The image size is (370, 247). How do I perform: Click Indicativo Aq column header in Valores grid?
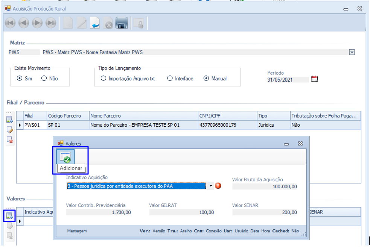(38, 212)
